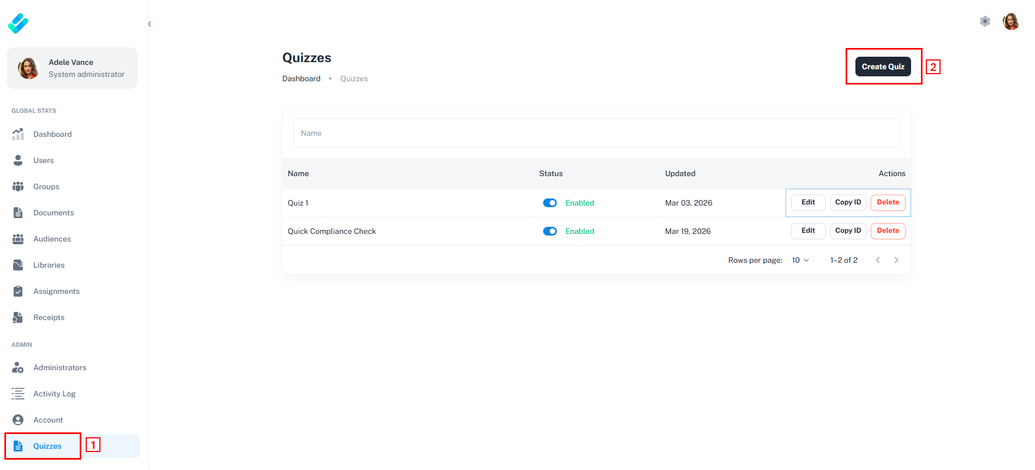
Task: Collapse the sidebar with chevron button
Action: [149, 24]
